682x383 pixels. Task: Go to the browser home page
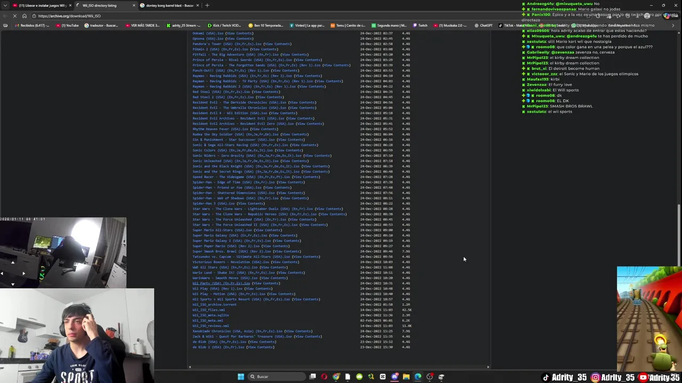tap(24, 16)
